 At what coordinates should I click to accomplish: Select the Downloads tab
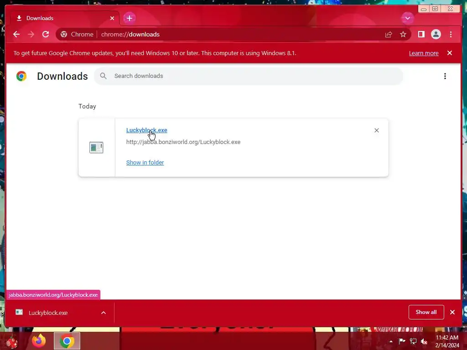pos(65,18)
